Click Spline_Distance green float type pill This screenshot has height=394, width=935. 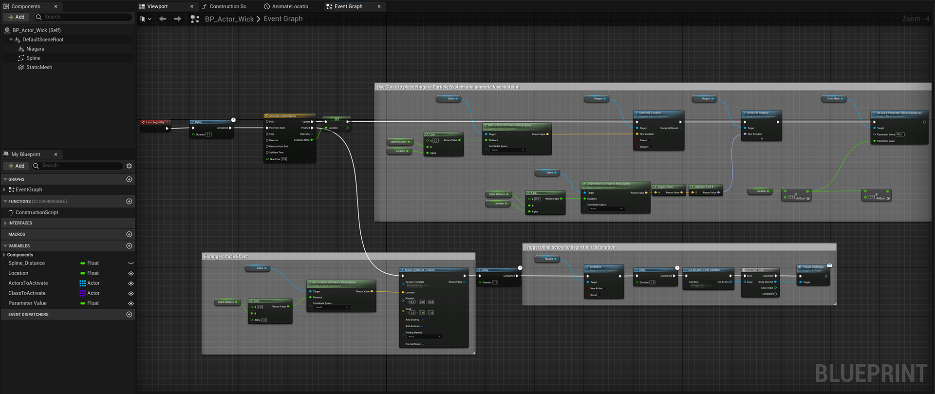pos(83,263)
